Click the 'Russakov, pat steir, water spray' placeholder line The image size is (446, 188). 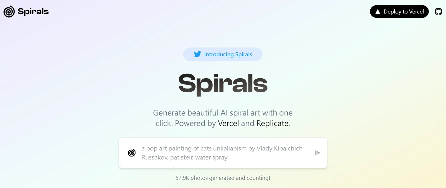[x=184, y=157]
